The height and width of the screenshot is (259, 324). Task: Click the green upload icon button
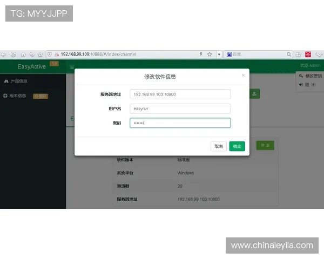[x=254, y=94]
